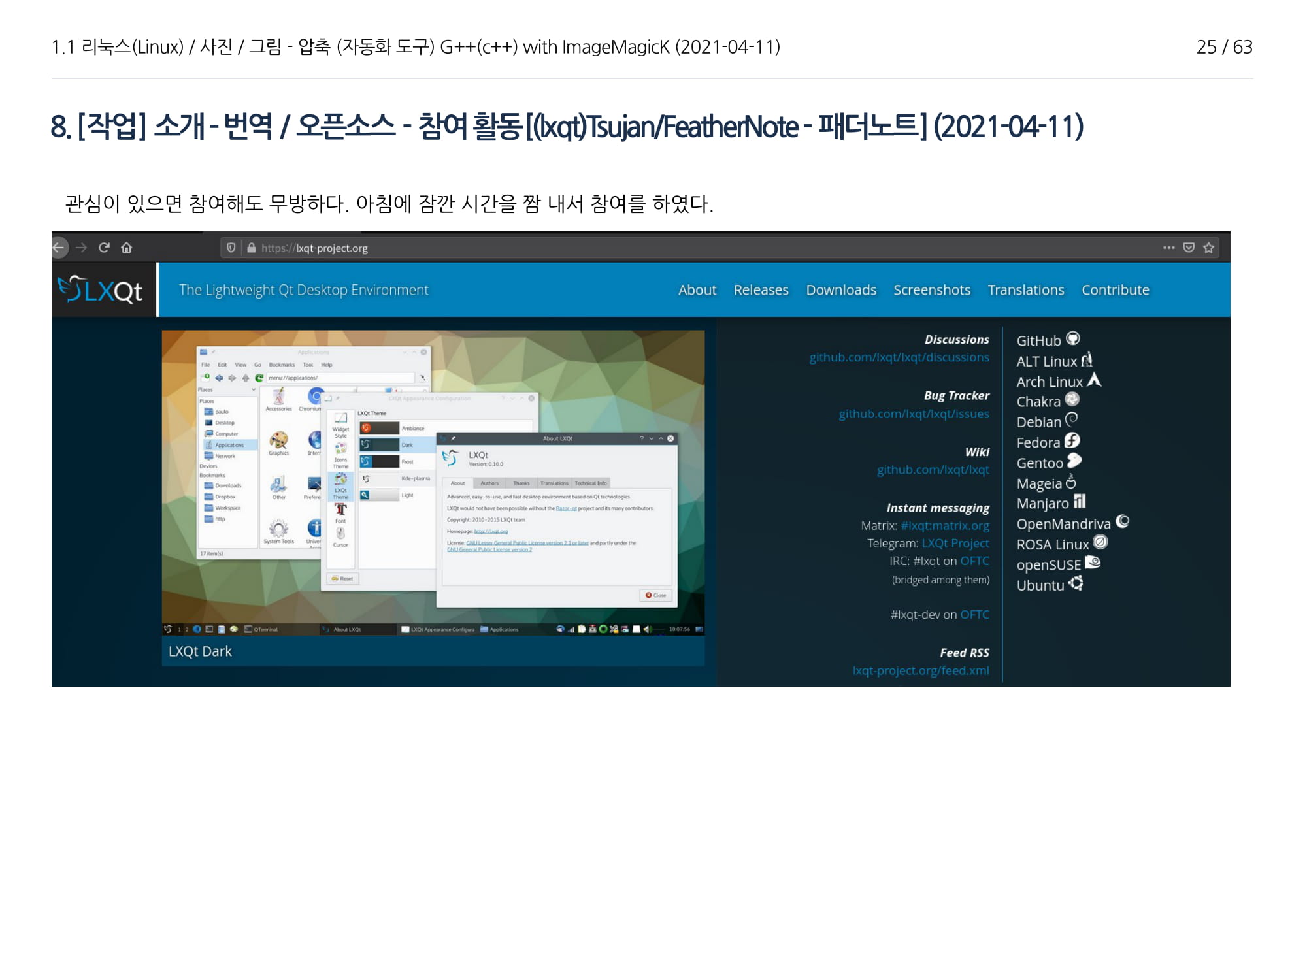Click the LXQt Dark screenshot thumbnail
The height and width of the screenshot is (980, 1307).
pyautogui.click(x=433, y=482)
